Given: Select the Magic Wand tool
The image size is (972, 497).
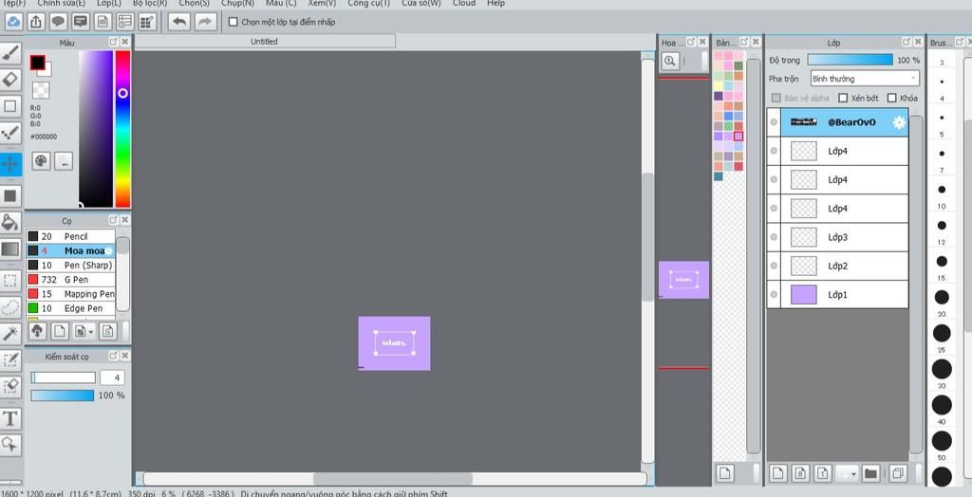Looking at the screenshot, I should tap(10, 334).
